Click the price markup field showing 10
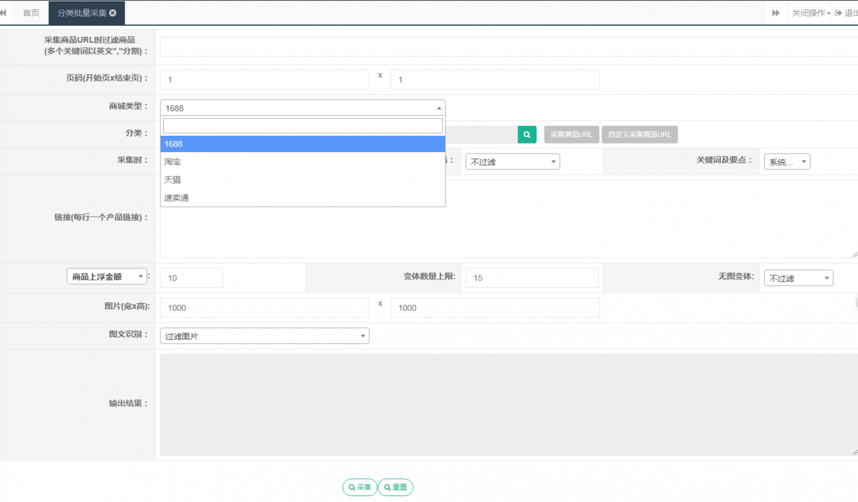 coord(192,278)
